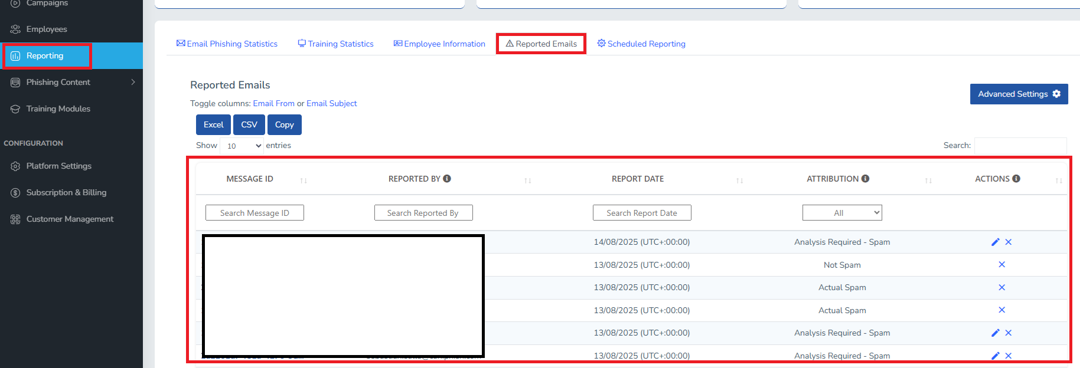Click the Employees sidebar icon
This screenshot has height=368, width=1080.
point(15,29)
